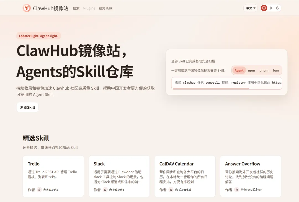Screen dimensions: 299x202
Task: Click the R avatar beside @rhyssullivan
Action: pos(237,190)
